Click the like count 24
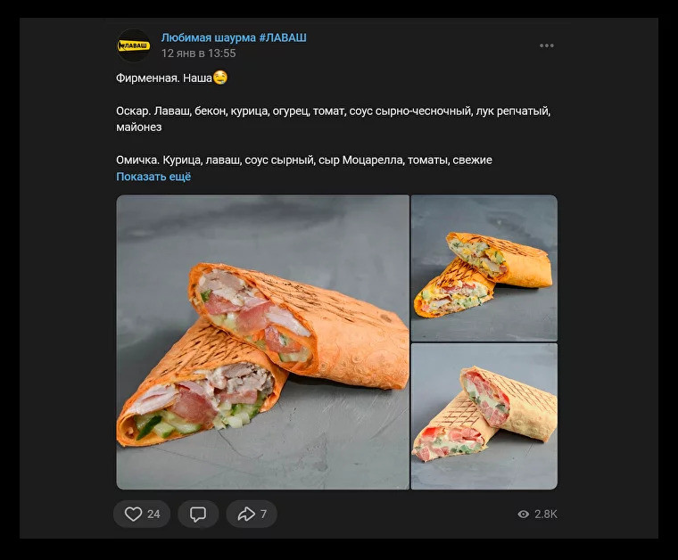This screenshot has width=678, height=560. (x=153, y=515)
